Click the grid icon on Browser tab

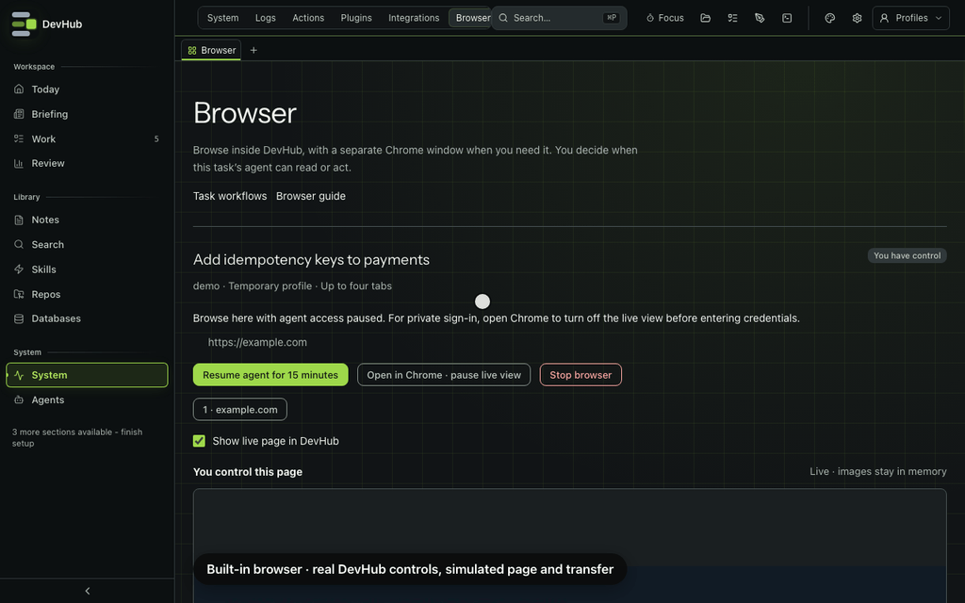click(x=192, y=51)
